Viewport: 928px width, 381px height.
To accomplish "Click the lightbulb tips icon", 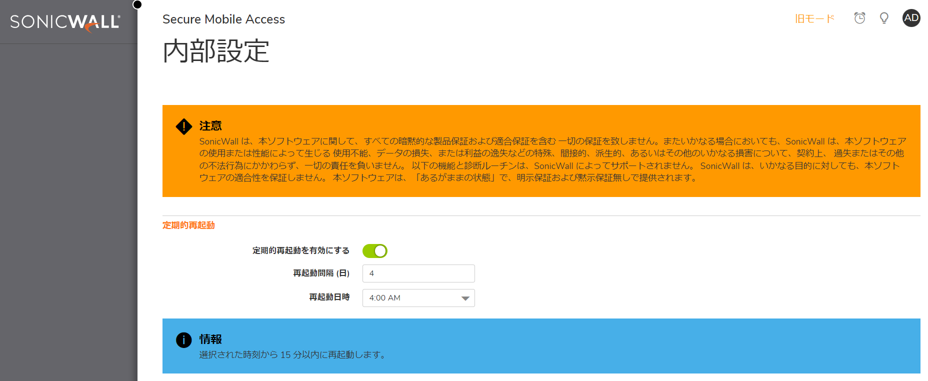I will coord(884,18).
